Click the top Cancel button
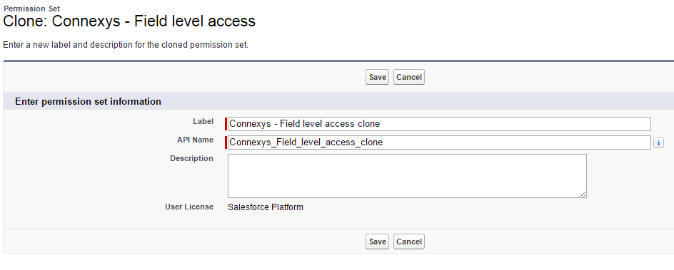This screenshot has width=674, height=270. pyautogui.click(x=409, y=77)
